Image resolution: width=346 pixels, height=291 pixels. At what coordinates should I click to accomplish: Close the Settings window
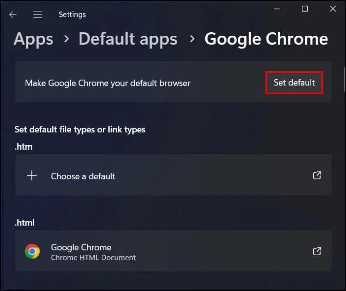coord(333,9)
